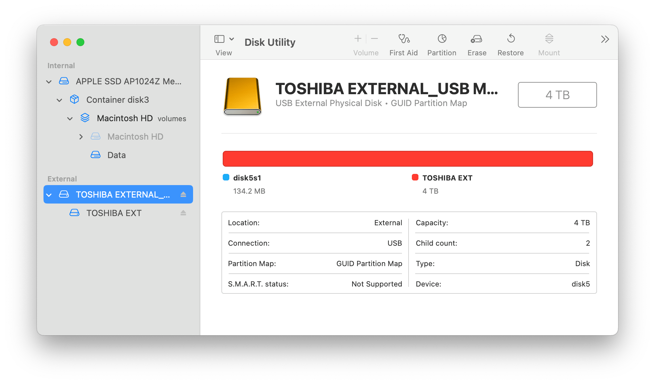Show more toolbar items with double chevron

(605, 39)
